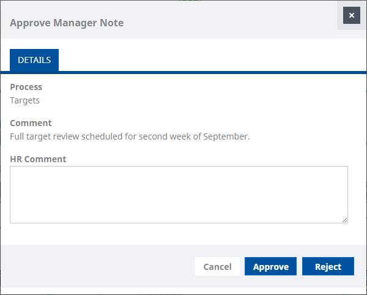Focus the HR Comment text area
The height and width of the screenshot is (295, 367).
click(179, 194)
